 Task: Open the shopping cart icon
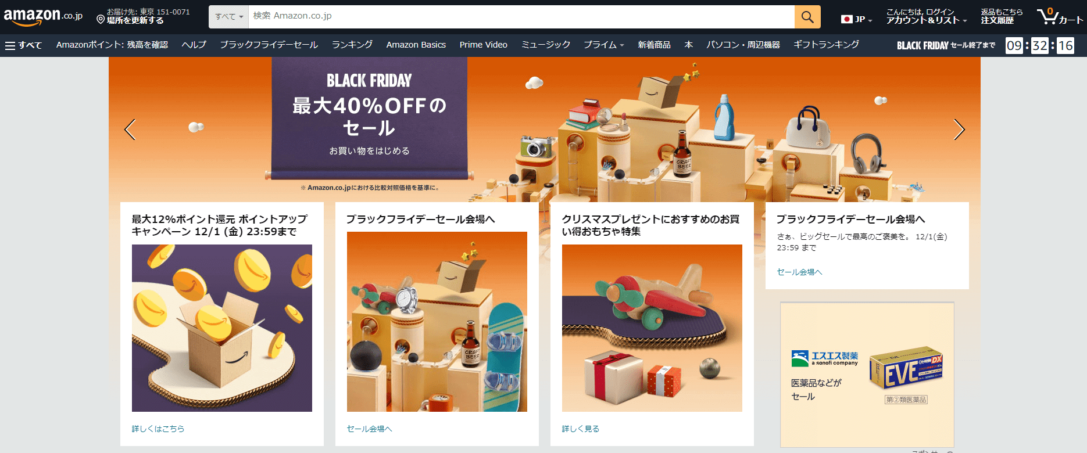coord(1060,16)
